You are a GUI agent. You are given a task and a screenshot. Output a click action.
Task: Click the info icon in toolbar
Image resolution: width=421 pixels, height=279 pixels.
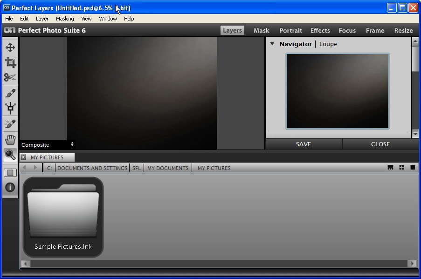10,187
